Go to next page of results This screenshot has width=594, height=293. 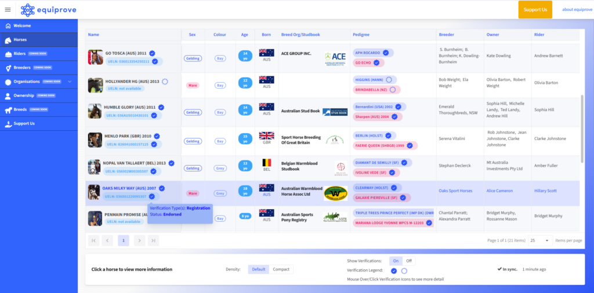(x=139, y=240)
